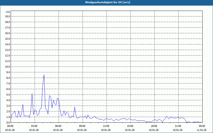Click the 'm/s' unit label
The image size is (213, 133).
click(8, 12)
